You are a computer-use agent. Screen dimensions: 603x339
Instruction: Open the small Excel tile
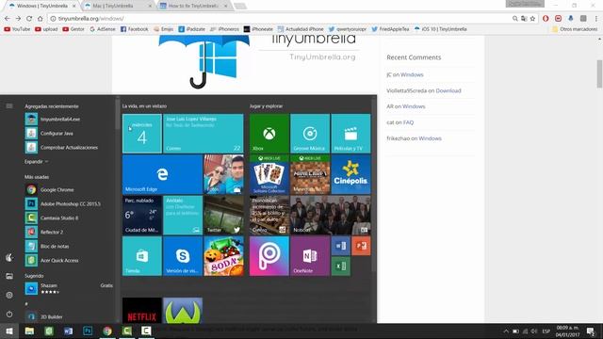(341, 266)
